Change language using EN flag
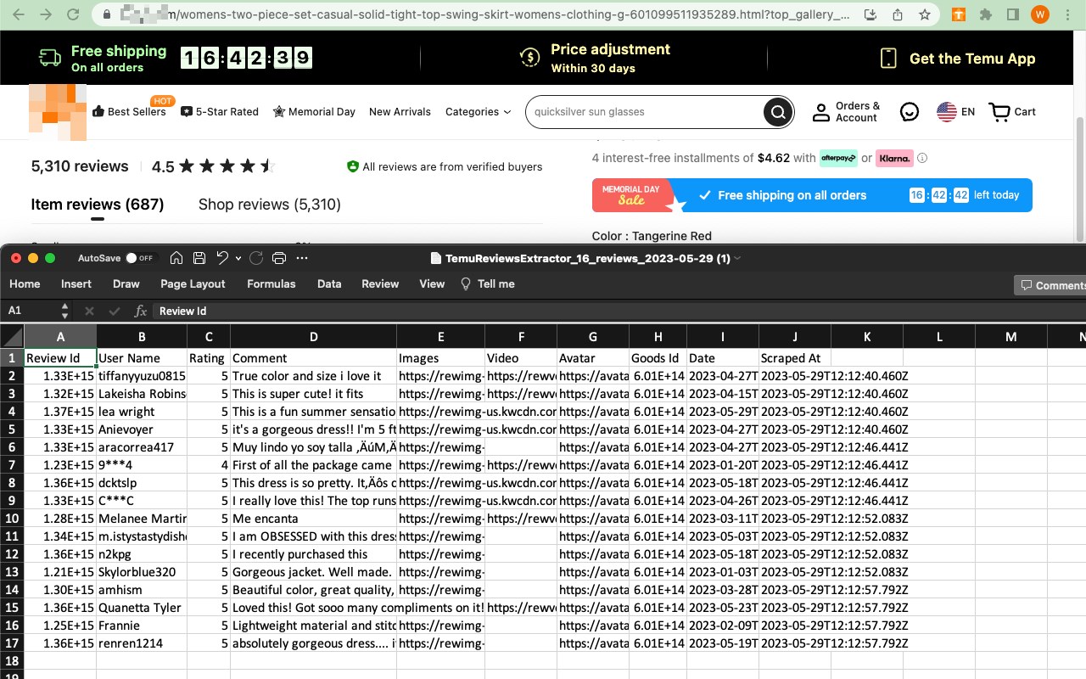Viewport: 1086px width, 679px height. click(x=955, y=112)
